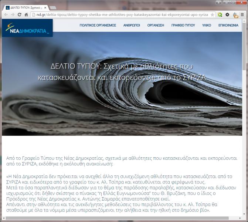This screenshot has width=248, height=222.
Task: Minimize the browser window
Action: (x=227, y=2)
